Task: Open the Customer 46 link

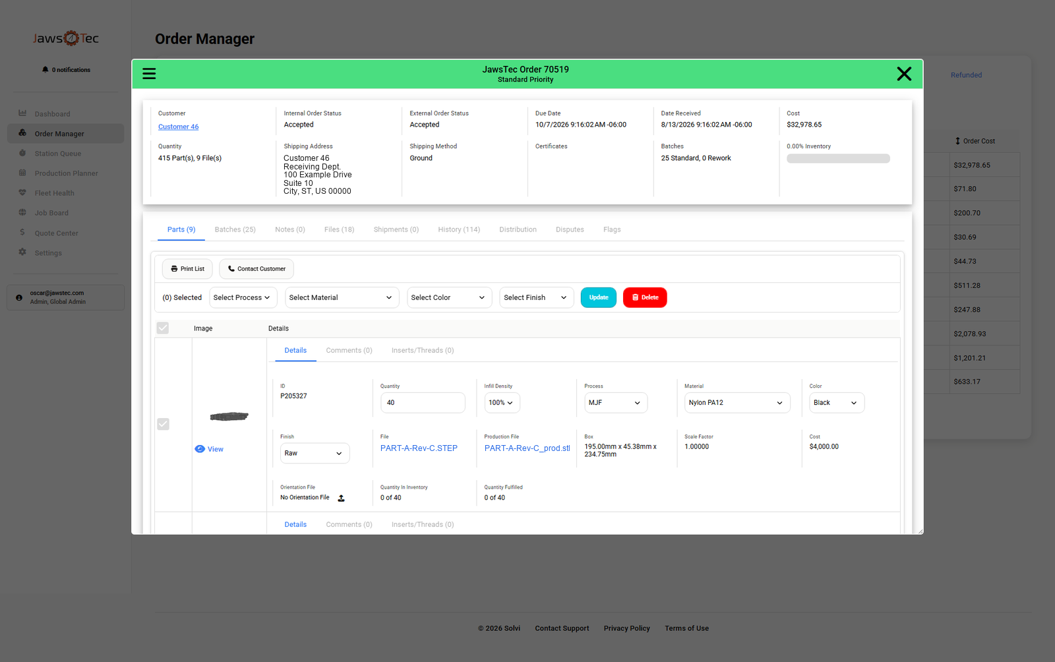Action: pos(179,127)
